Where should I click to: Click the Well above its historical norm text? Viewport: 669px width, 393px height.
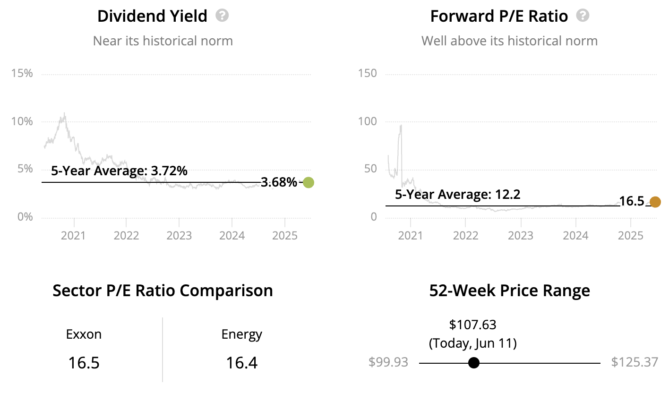[509, 41]
